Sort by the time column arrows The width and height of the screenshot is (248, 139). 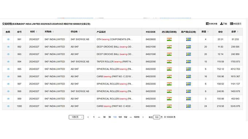[36, 32]
